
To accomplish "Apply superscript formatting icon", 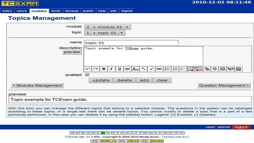I will click(x=151, y=69).
